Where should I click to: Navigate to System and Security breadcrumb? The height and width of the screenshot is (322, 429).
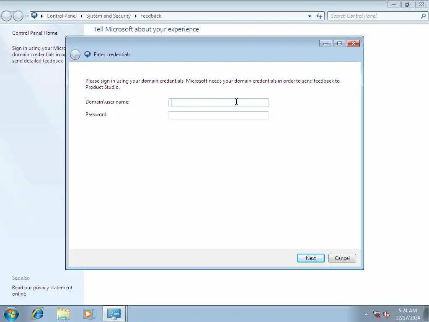(109, 16)
